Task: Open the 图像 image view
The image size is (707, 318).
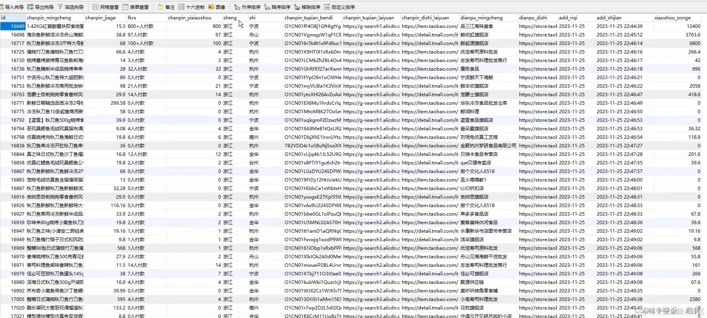Action: 217,7
